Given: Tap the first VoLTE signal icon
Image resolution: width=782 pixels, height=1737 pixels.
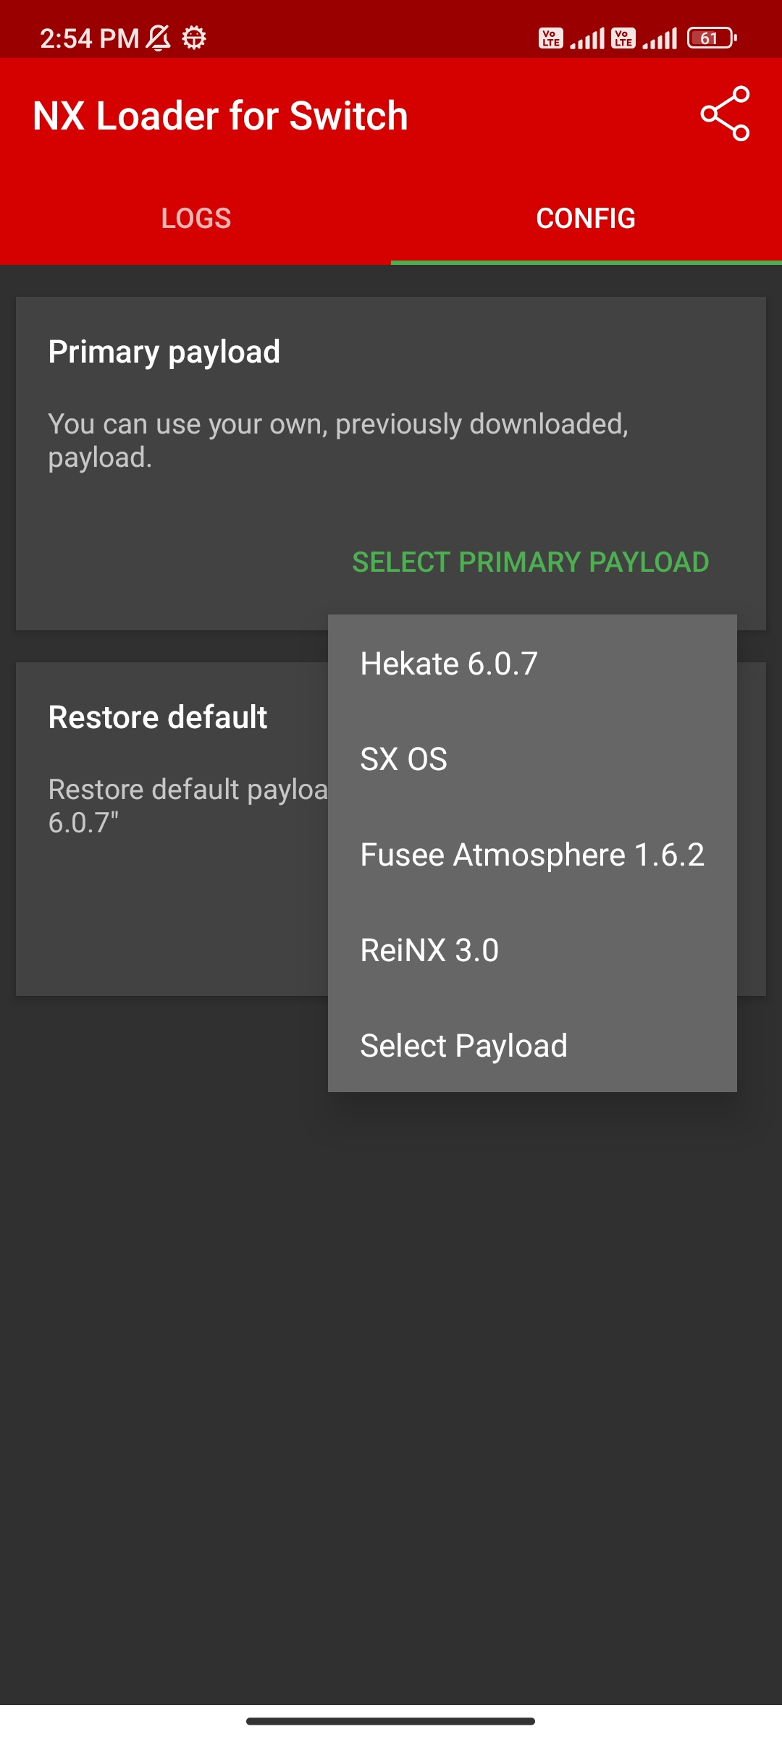Looking at the screenshot, I should pos(551,38).
